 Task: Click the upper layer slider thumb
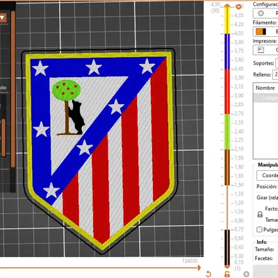point(227,6)
